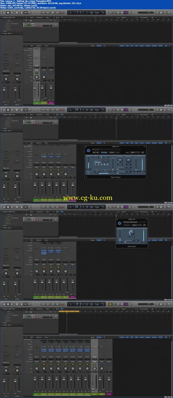Solo the Chorus channel strip in bottom frame
173x398 pixels.
click(x=89, y=392)
